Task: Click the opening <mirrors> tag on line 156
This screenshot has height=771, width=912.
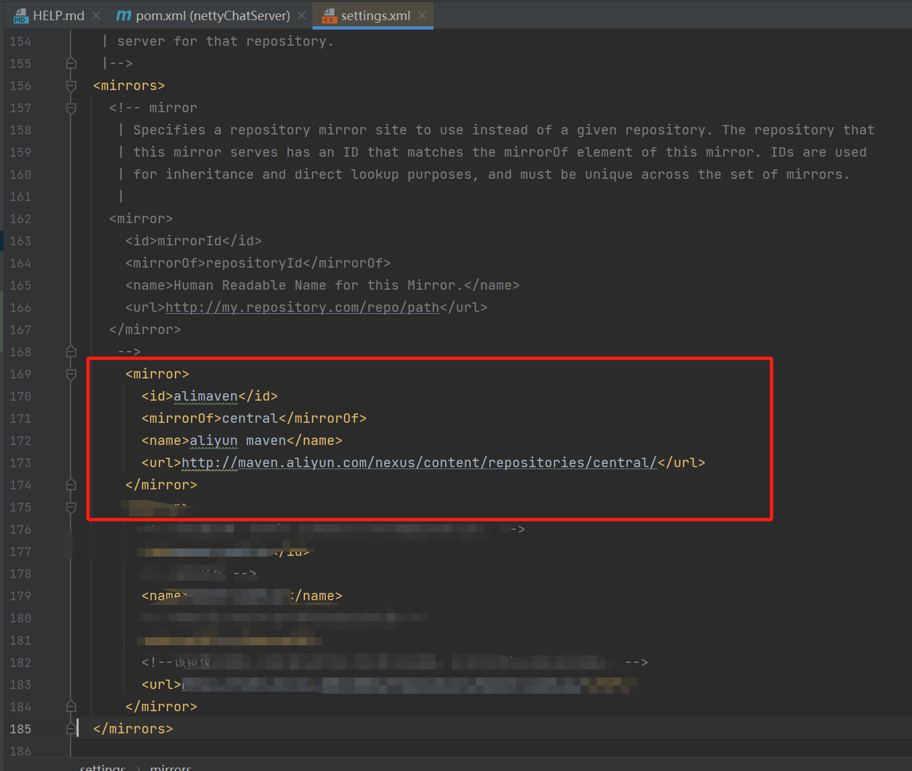Action: coord(129,85)
